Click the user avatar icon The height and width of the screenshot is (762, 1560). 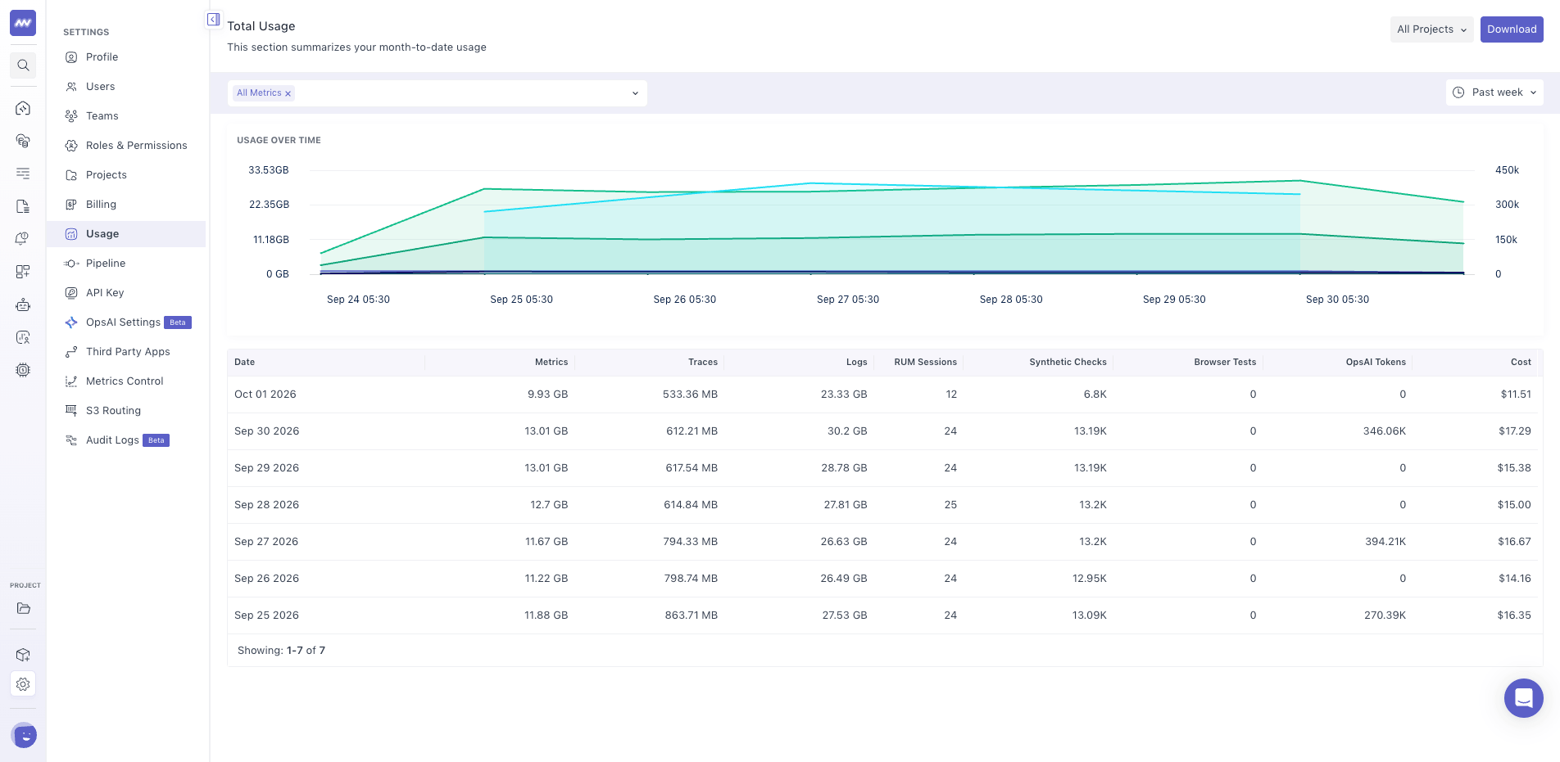25,736
